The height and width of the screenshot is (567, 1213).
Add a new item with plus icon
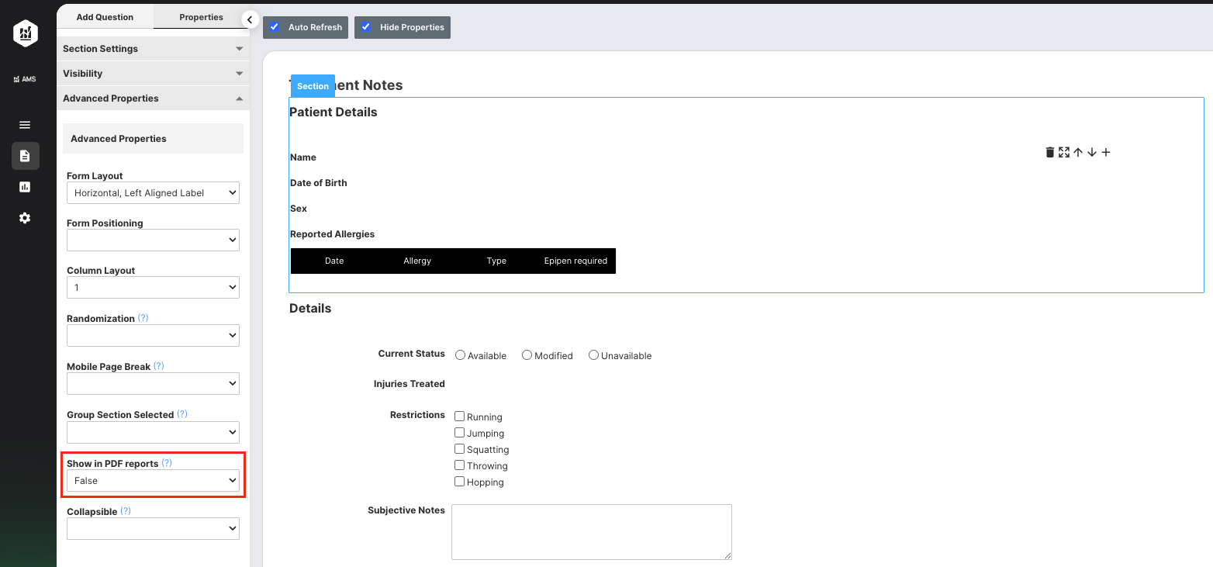tap(1106, 152)
